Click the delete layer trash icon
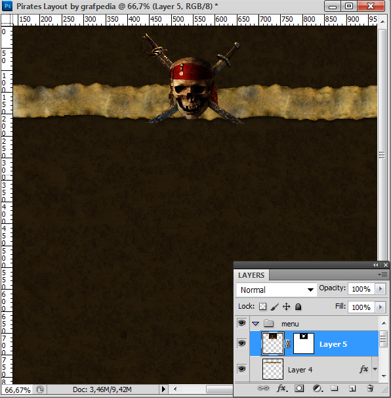391x398 pixels. [370, 388]
